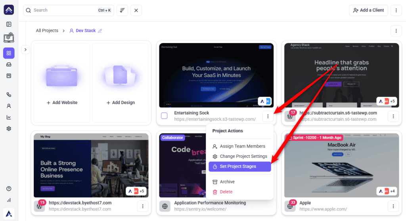
Task: Click the Project Actions menu heading
Action: [x=228, y=131]
